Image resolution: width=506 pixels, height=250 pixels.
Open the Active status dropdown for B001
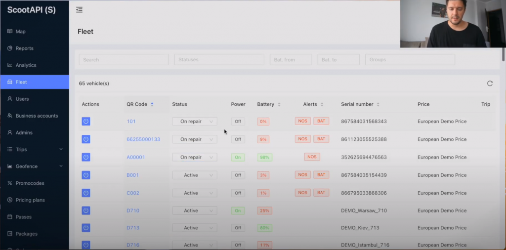point(194,175)
